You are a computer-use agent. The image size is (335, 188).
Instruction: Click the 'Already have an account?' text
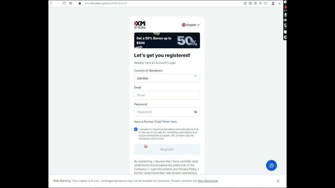[151, 63]
